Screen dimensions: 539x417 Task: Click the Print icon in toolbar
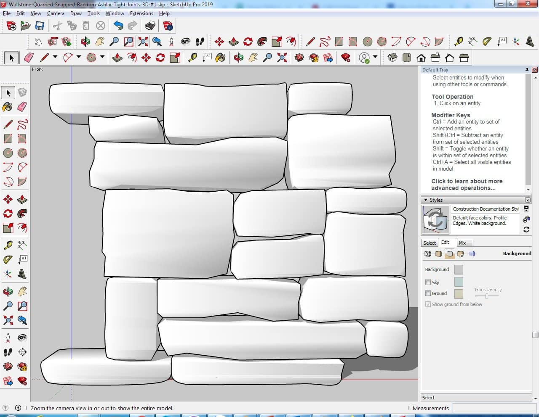(150, 26)
